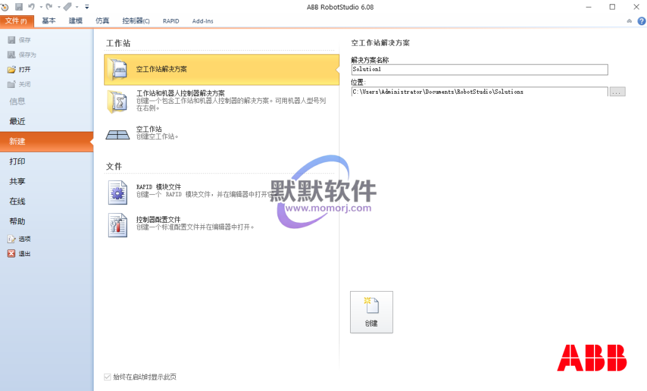Open the customize quick access toolbar menu
647x391 pixels.
[x=87, y=7]
